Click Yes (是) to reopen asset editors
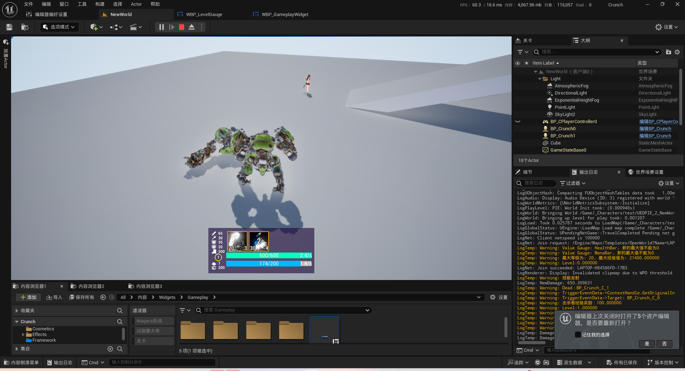 pos(647,344)
